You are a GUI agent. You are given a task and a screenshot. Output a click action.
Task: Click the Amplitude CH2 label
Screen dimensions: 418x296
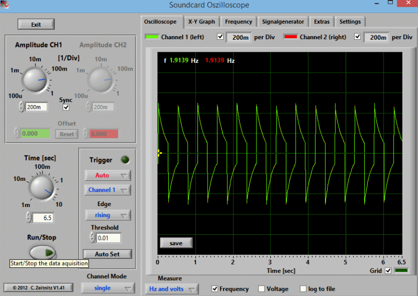click(x=103, y=45)
